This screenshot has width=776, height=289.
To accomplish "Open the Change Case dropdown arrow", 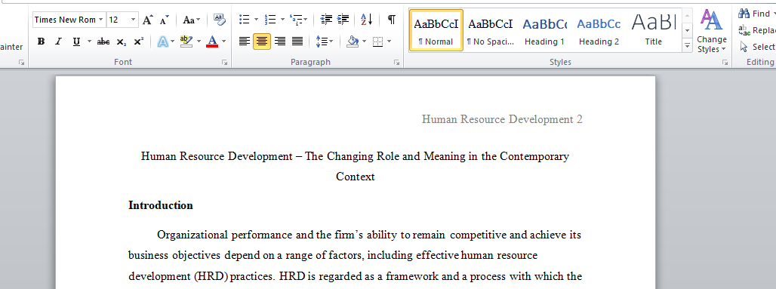I will pos(199,20).
